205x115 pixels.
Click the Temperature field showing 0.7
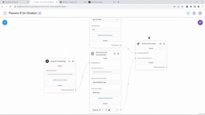[x=105, y=30]
